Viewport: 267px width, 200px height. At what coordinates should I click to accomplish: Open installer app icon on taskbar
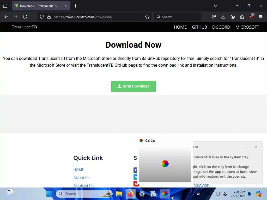point(153,194)
